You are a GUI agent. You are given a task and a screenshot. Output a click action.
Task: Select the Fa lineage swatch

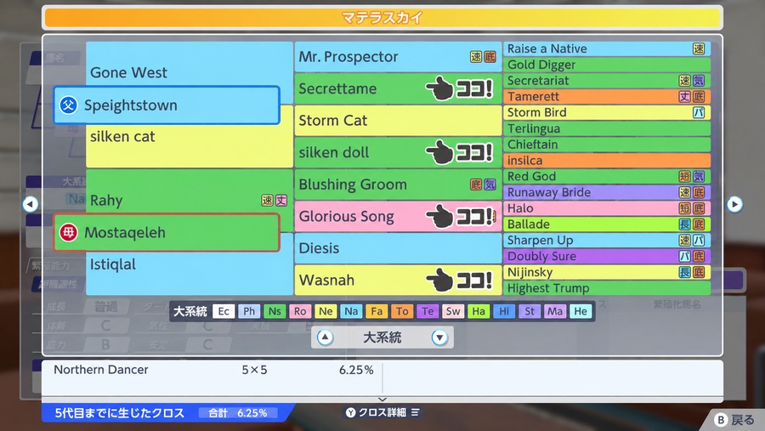(377, 311)
